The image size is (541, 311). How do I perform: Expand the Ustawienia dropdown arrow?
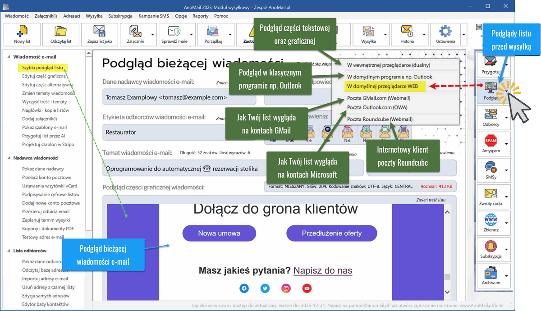[x=463, y=34]
